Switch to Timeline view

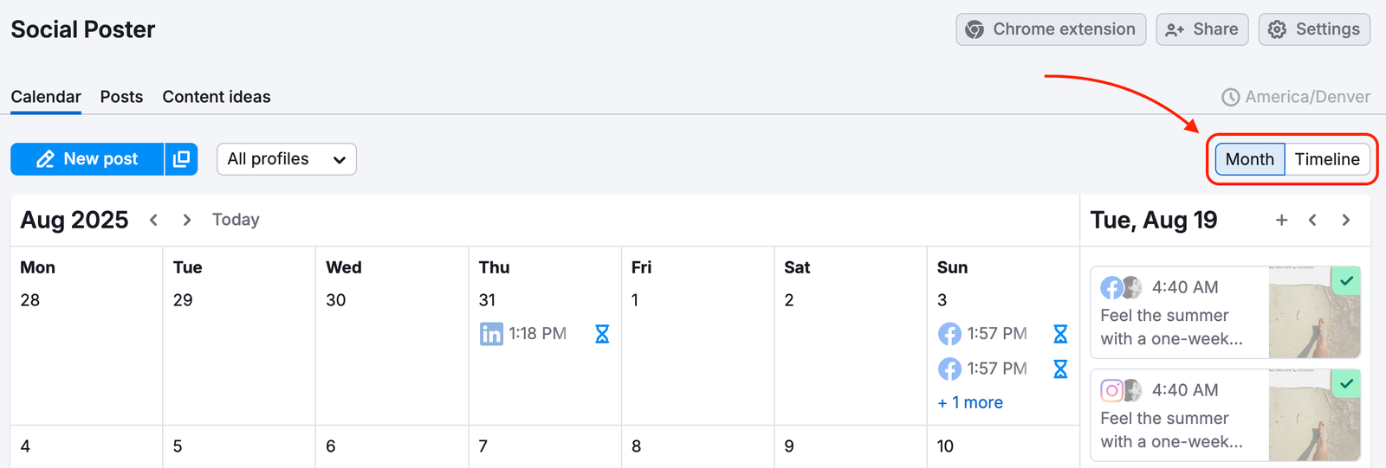coord(1327,159)
